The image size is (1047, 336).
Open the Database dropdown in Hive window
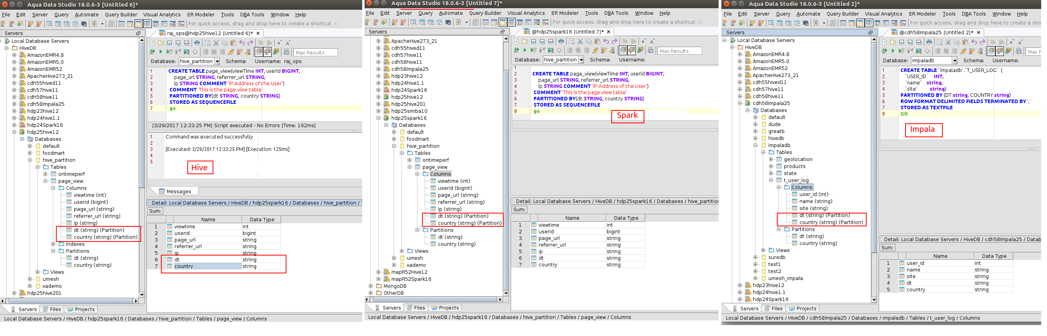click(x=217, y=61)
